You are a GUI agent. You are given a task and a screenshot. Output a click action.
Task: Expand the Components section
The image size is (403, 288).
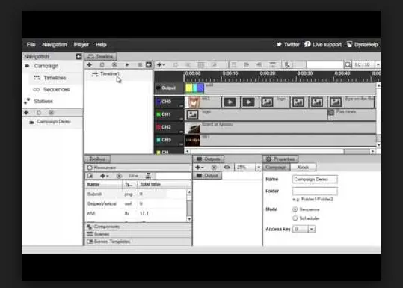[x=138, y=227]
